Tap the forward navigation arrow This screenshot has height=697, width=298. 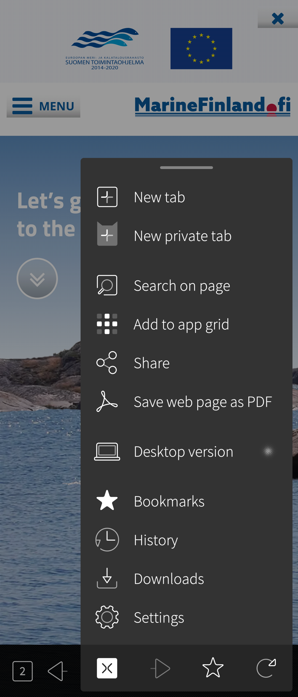pyautogui.click(x=161, y=668)
